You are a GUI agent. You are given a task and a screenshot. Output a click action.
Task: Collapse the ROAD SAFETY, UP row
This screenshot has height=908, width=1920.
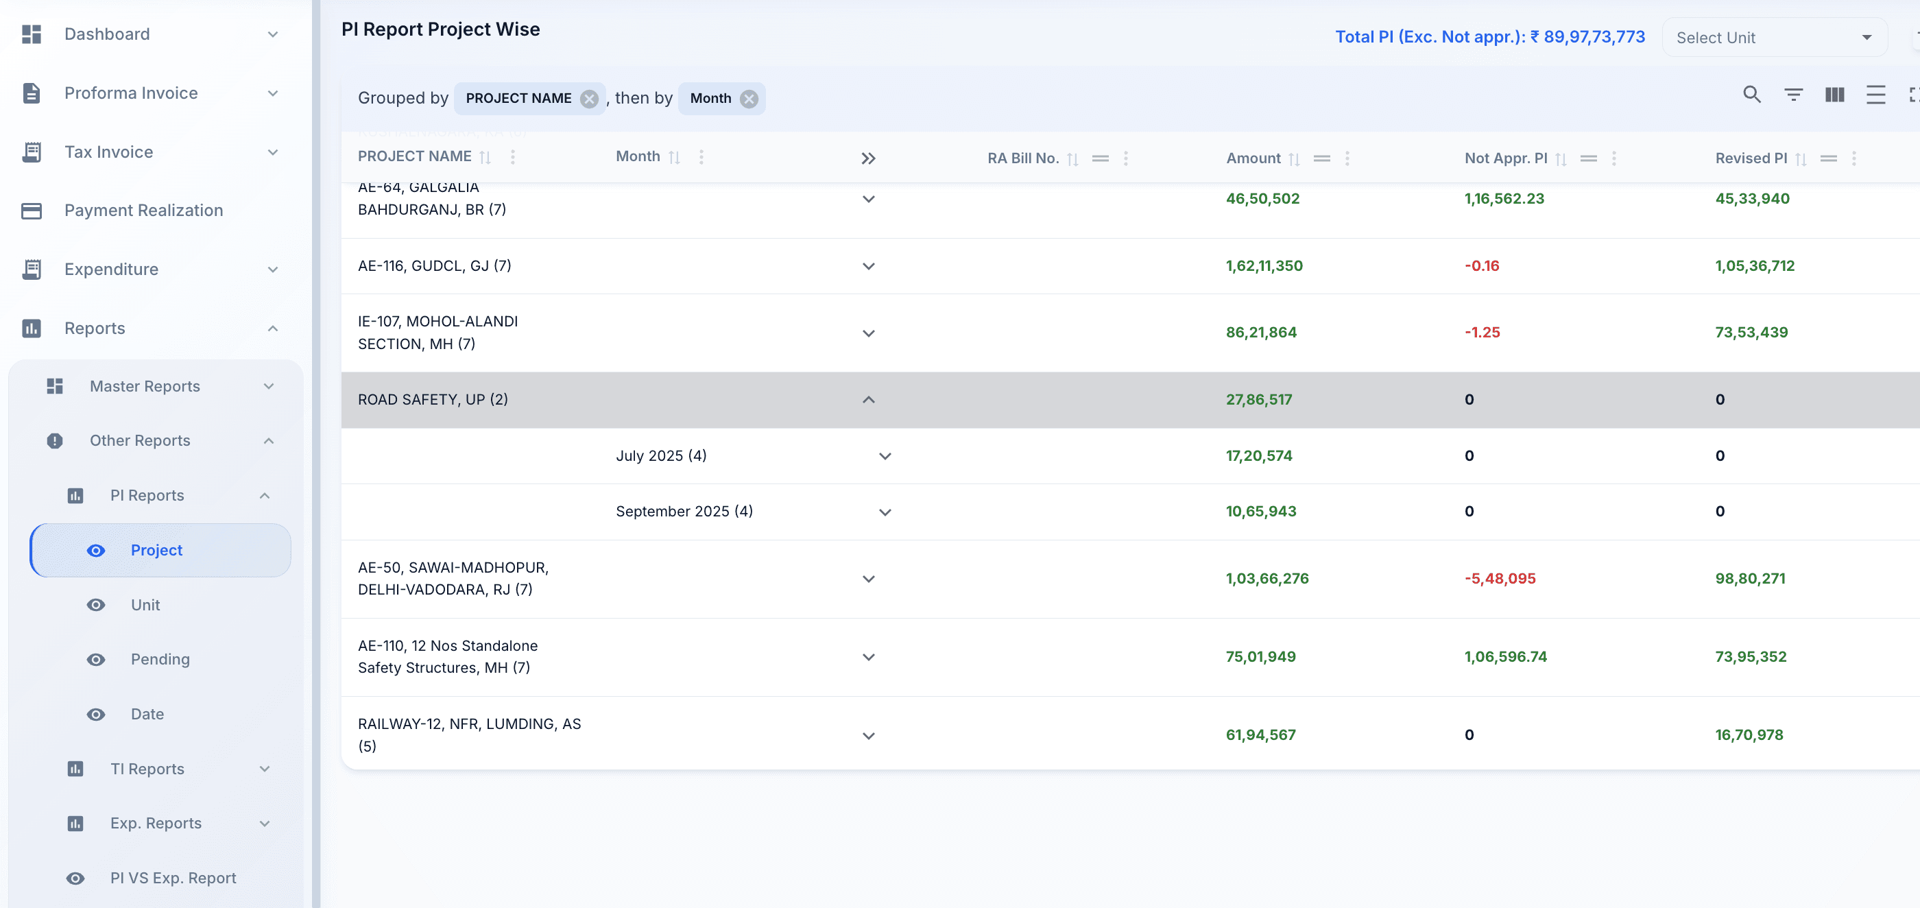(868, 401)
